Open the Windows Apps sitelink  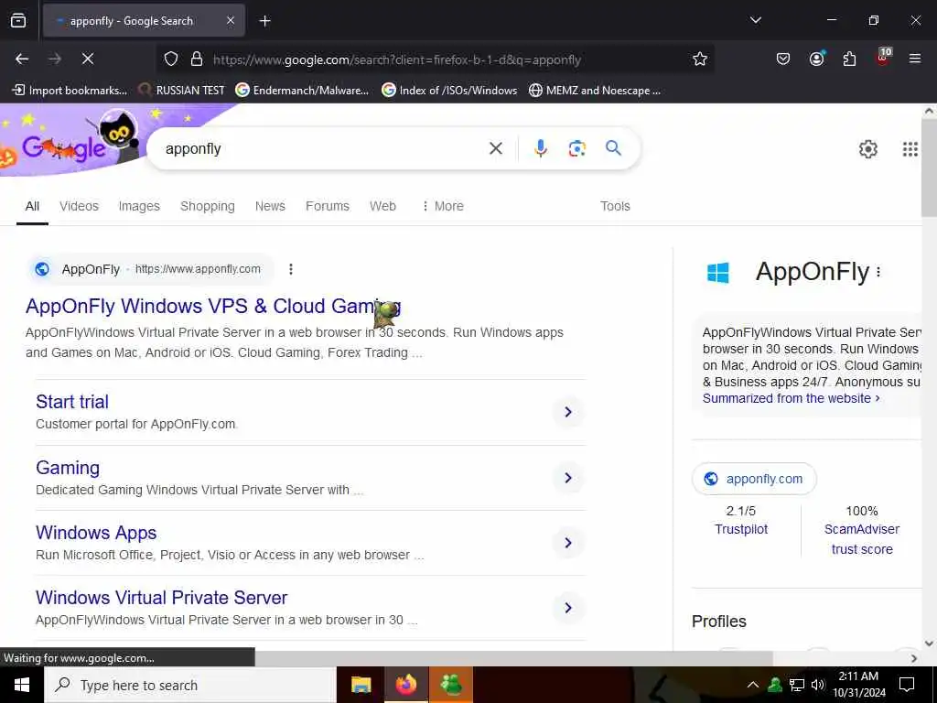pyautogui.click(x=96, y=533)
